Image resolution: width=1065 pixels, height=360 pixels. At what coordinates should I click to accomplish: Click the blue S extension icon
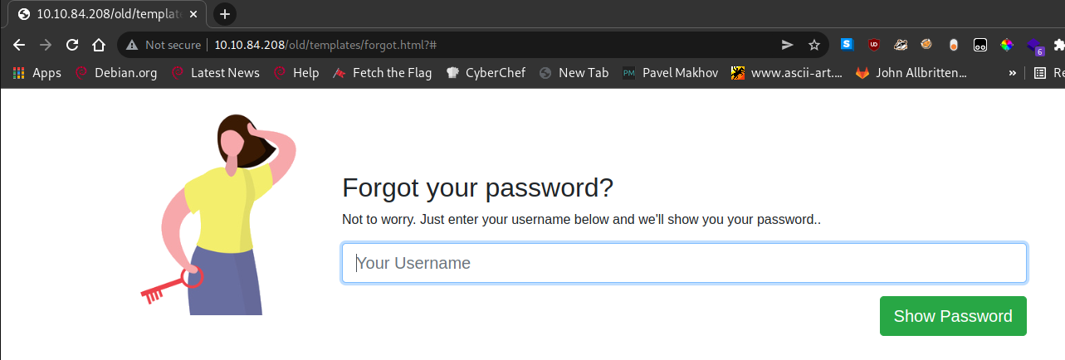tap(848, 45)
